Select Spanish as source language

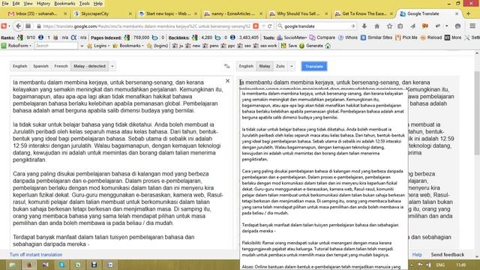click(40, 66)
